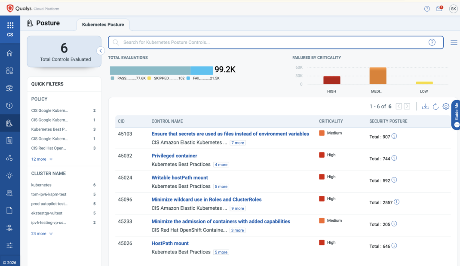Open the lightbulb insights icon in the sidebar

pos(10,175)
